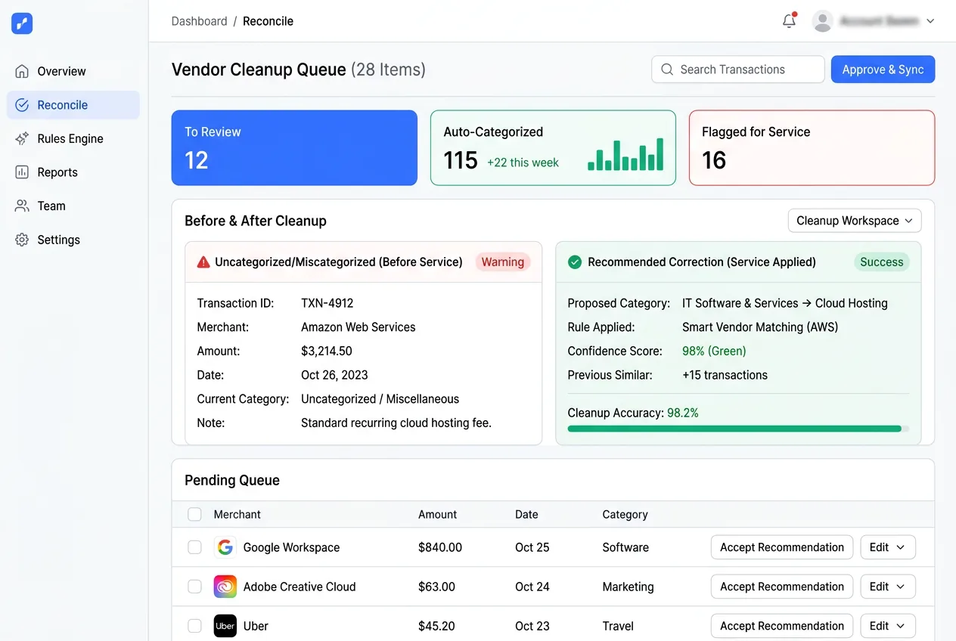The height and width of the screenshot is (641, 956).
Task: Click the $3,214.50 amount value
Action: tap(327, 351)
